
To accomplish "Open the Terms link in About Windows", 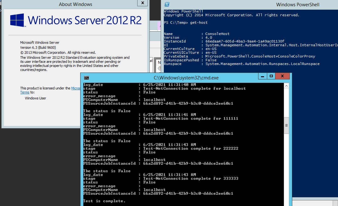I will 25,92.
